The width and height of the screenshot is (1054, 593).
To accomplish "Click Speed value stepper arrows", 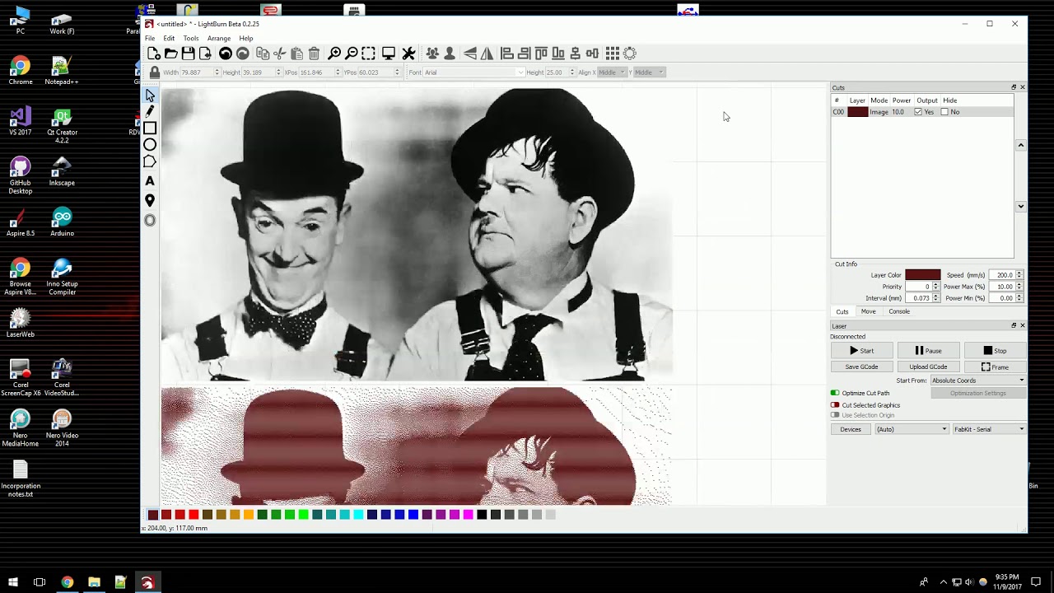I will pos(1019,275).
